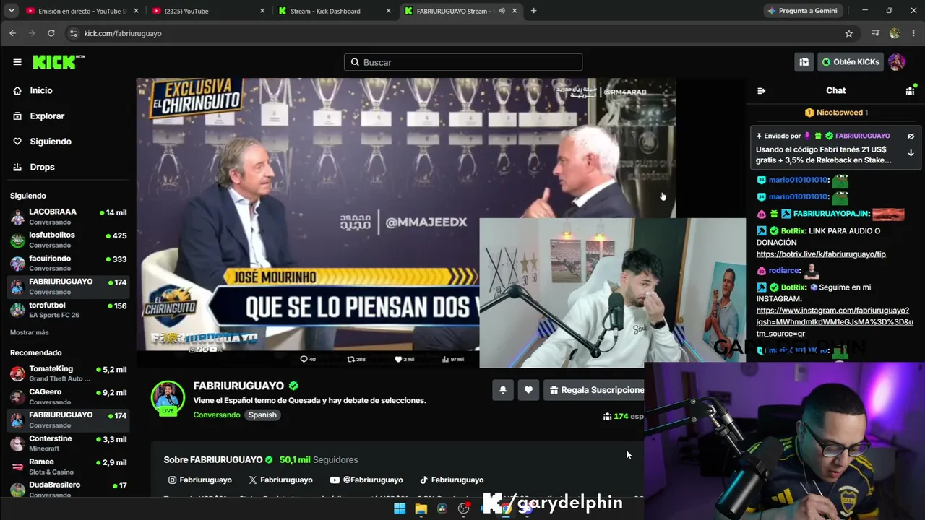Open the Chrome media control icon in the toolbar

[x=875, y=33]
